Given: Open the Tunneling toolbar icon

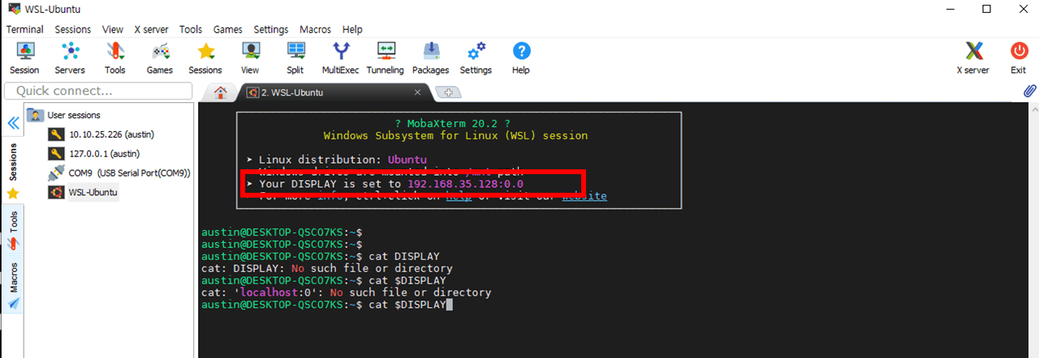Looking at the screenshot, I should (385, 58).
